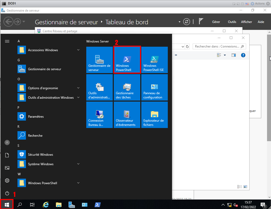
Task: Open Internet Explorer from the taskbar
Action: [x=46, y=205]
